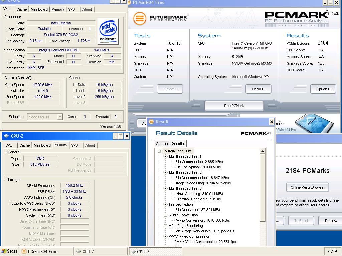Open PCMark04 Free from the taskbar
The image size is (342, 256).
[47, 251]
